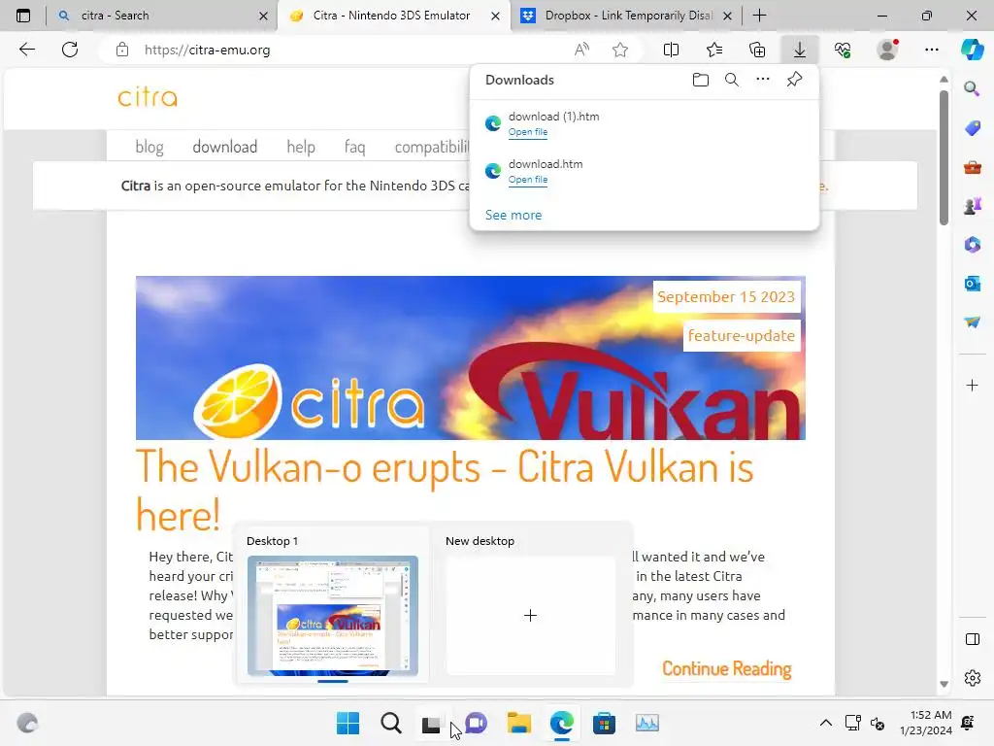Viewport: 994px width, 746px height.
Task: Click the feature-update tag
Action: coord(741,335)
